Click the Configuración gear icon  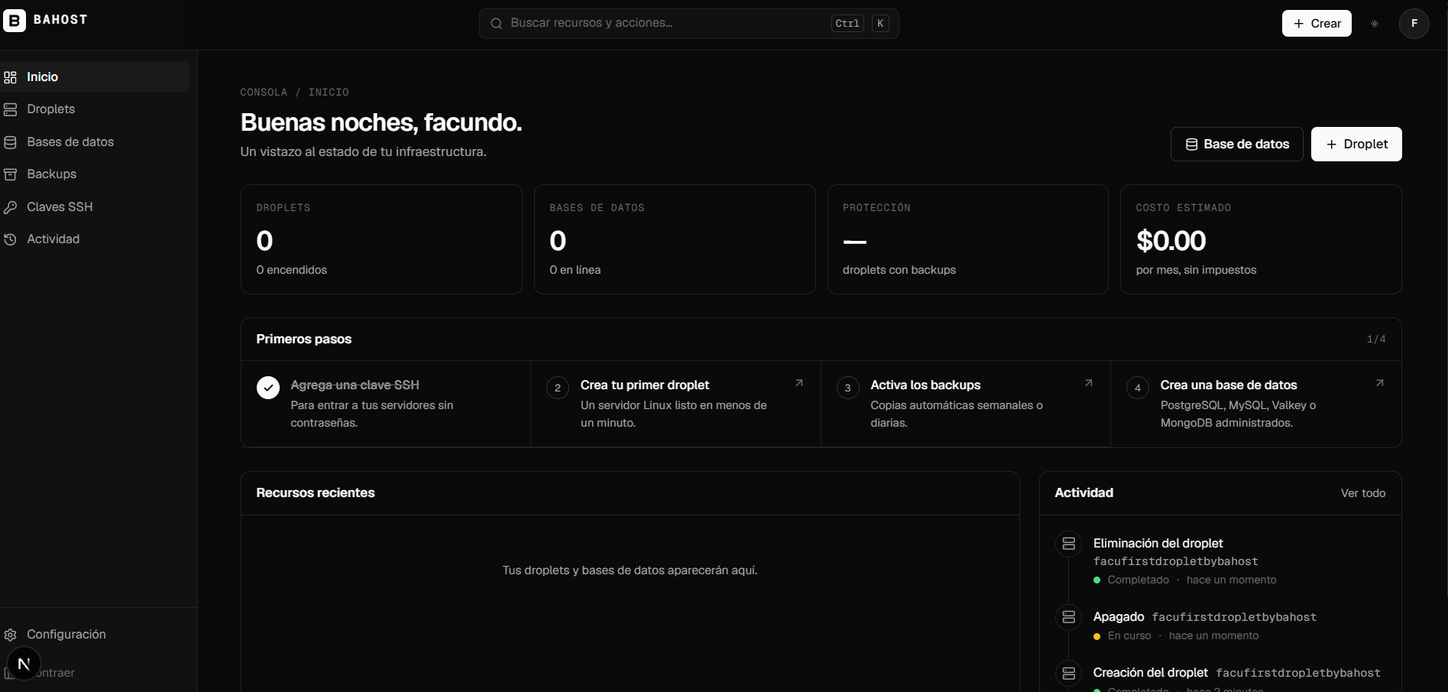(x=10, y=635)
